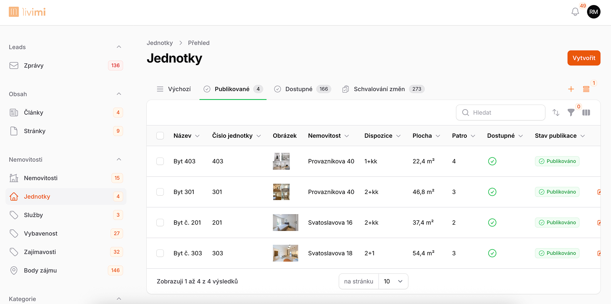Screen dimensions: 611x304
Task: Open the Byt 403 thumbnail image
Action: 281,161
